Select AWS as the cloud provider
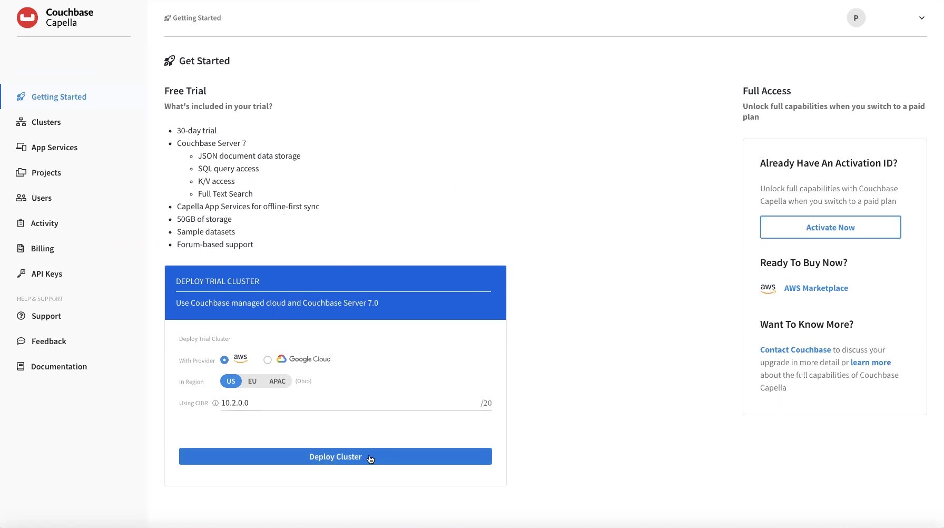Screen dimensions: 944x528 click(224, 359)
